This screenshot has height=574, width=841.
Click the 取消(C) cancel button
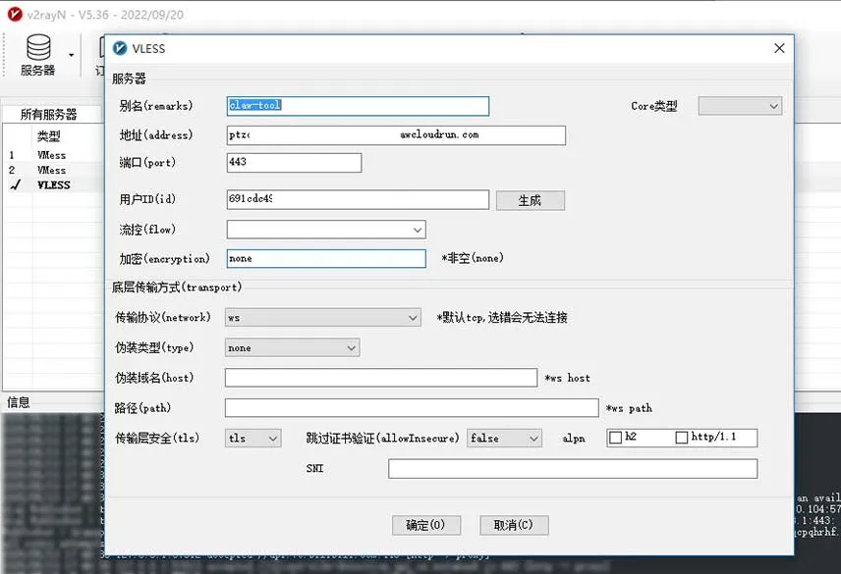[x=514, y=525]
